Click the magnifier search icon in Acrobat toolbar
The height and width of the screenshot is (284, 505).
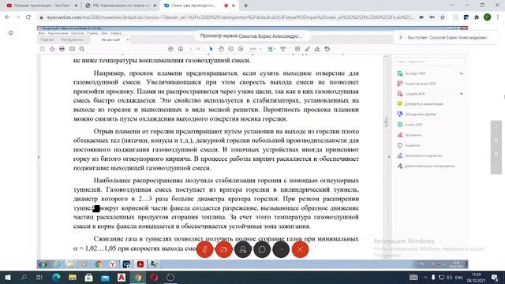[82, 49]
